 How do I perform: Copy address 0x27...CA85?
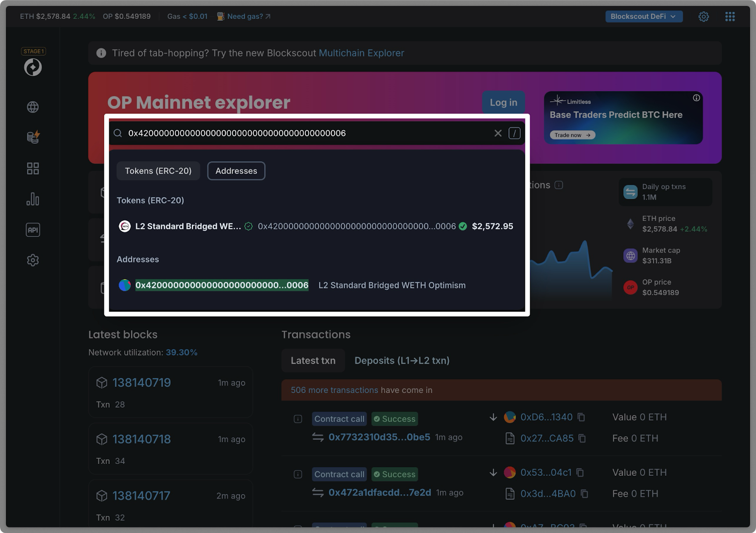click(x=582, y=438)
